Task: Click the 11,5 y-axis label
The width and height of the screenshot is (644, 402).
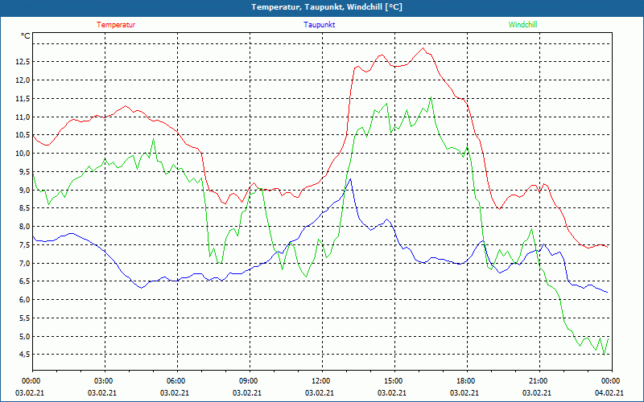Action: pyautogui.click(x=23, y=98)
